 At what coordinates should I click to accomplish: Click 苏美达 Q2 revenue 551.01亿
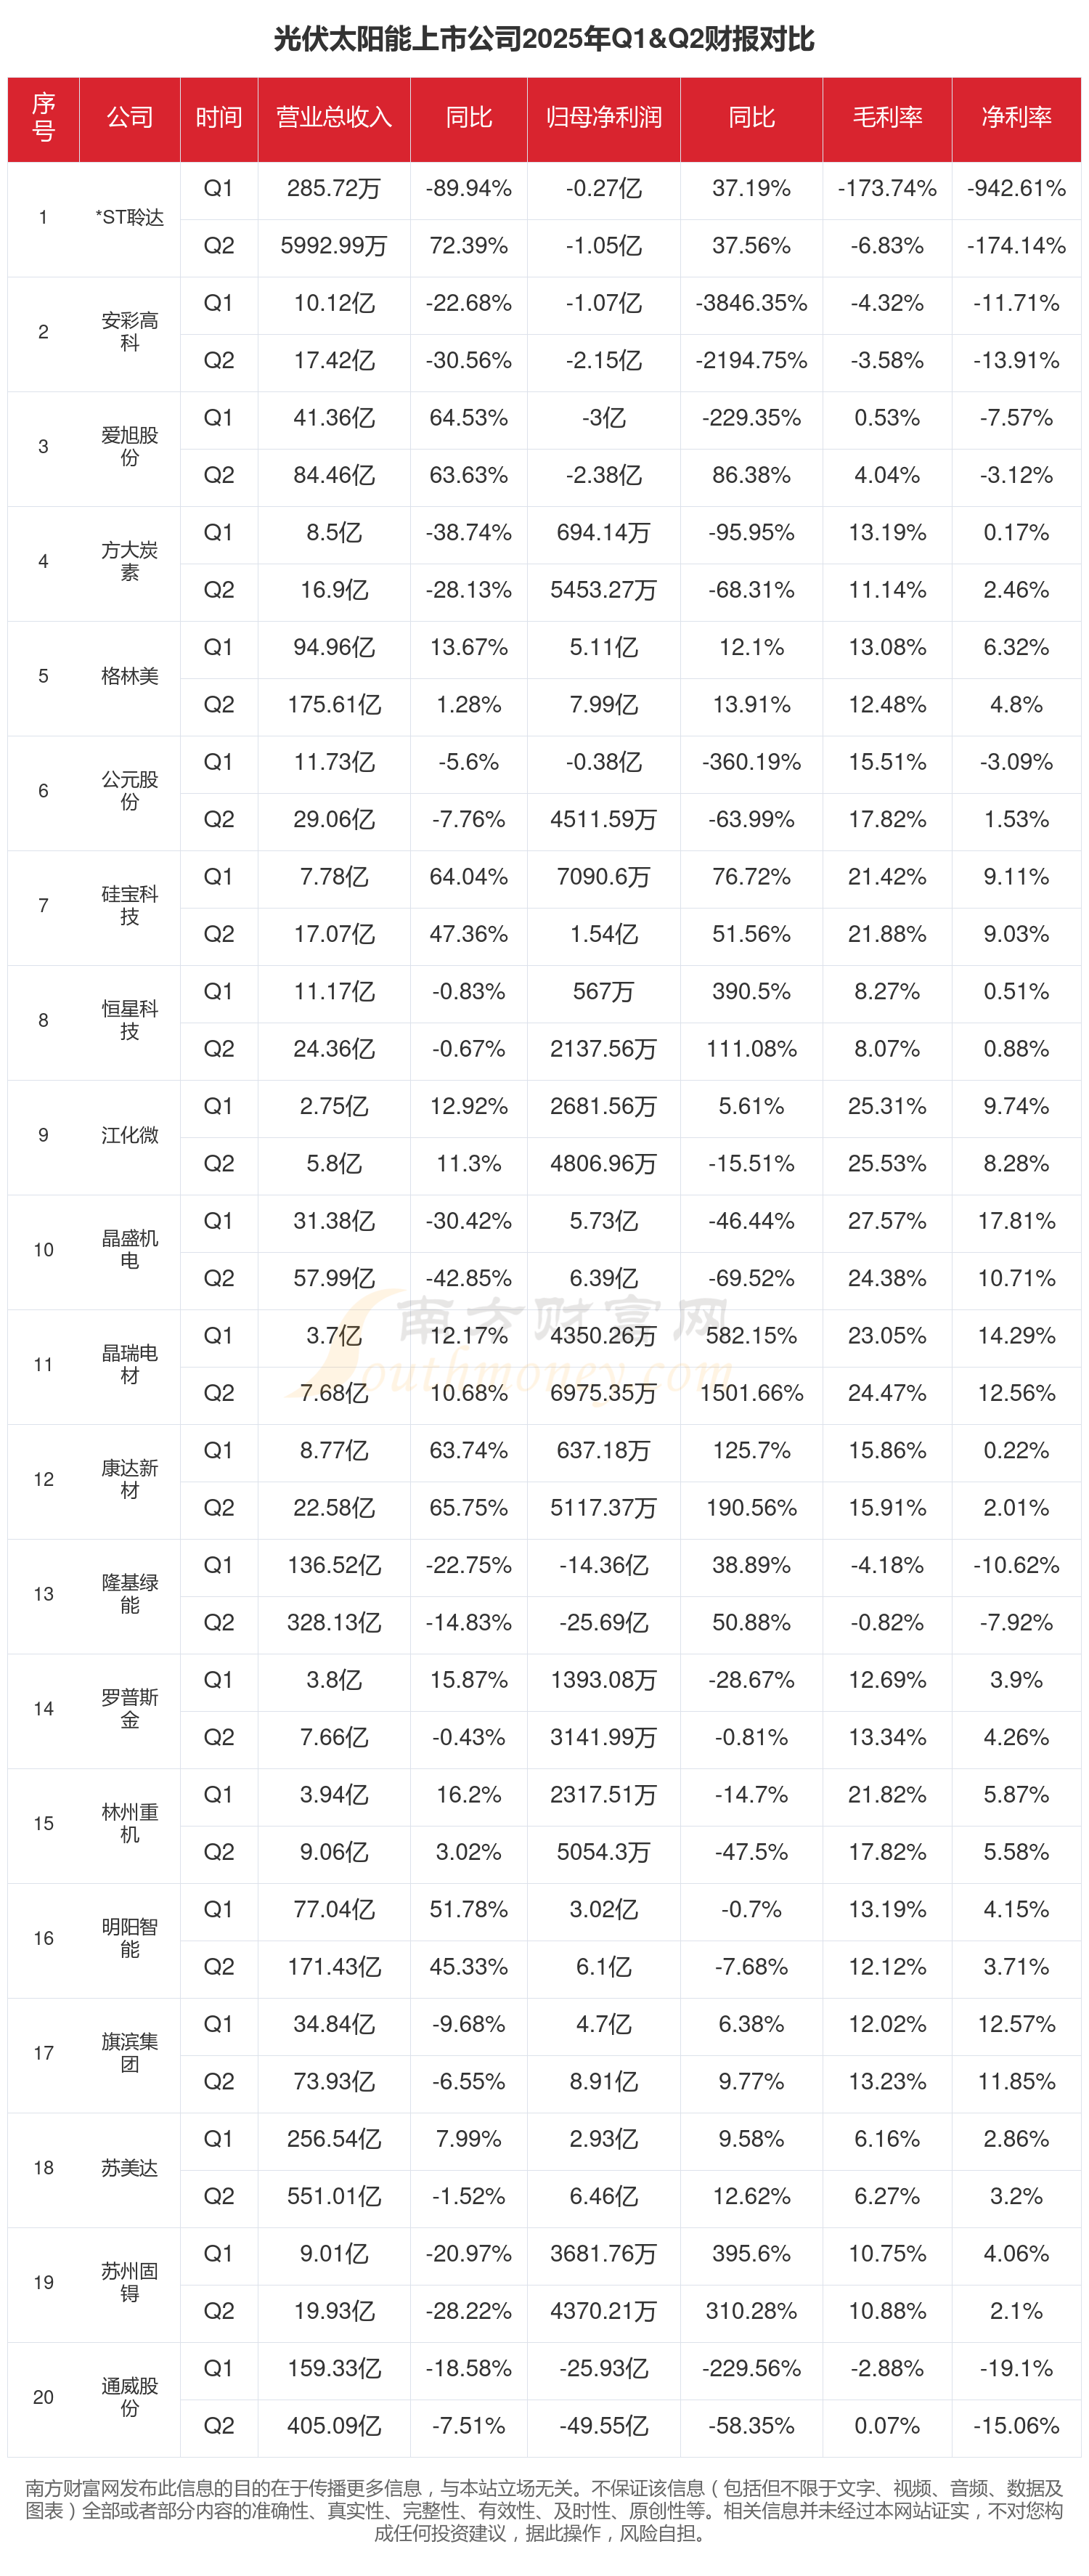coord(334,2196)
